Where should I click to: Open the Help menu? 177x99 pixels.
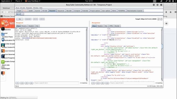(x=41, y=8)
